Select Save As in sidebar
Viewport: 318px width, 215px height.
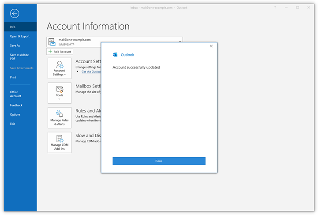point(15,45)
